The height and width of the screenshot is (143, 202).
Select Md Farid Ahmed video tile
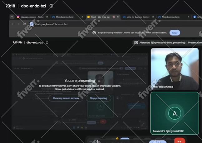pyautogui.click(x=175, y=69)
